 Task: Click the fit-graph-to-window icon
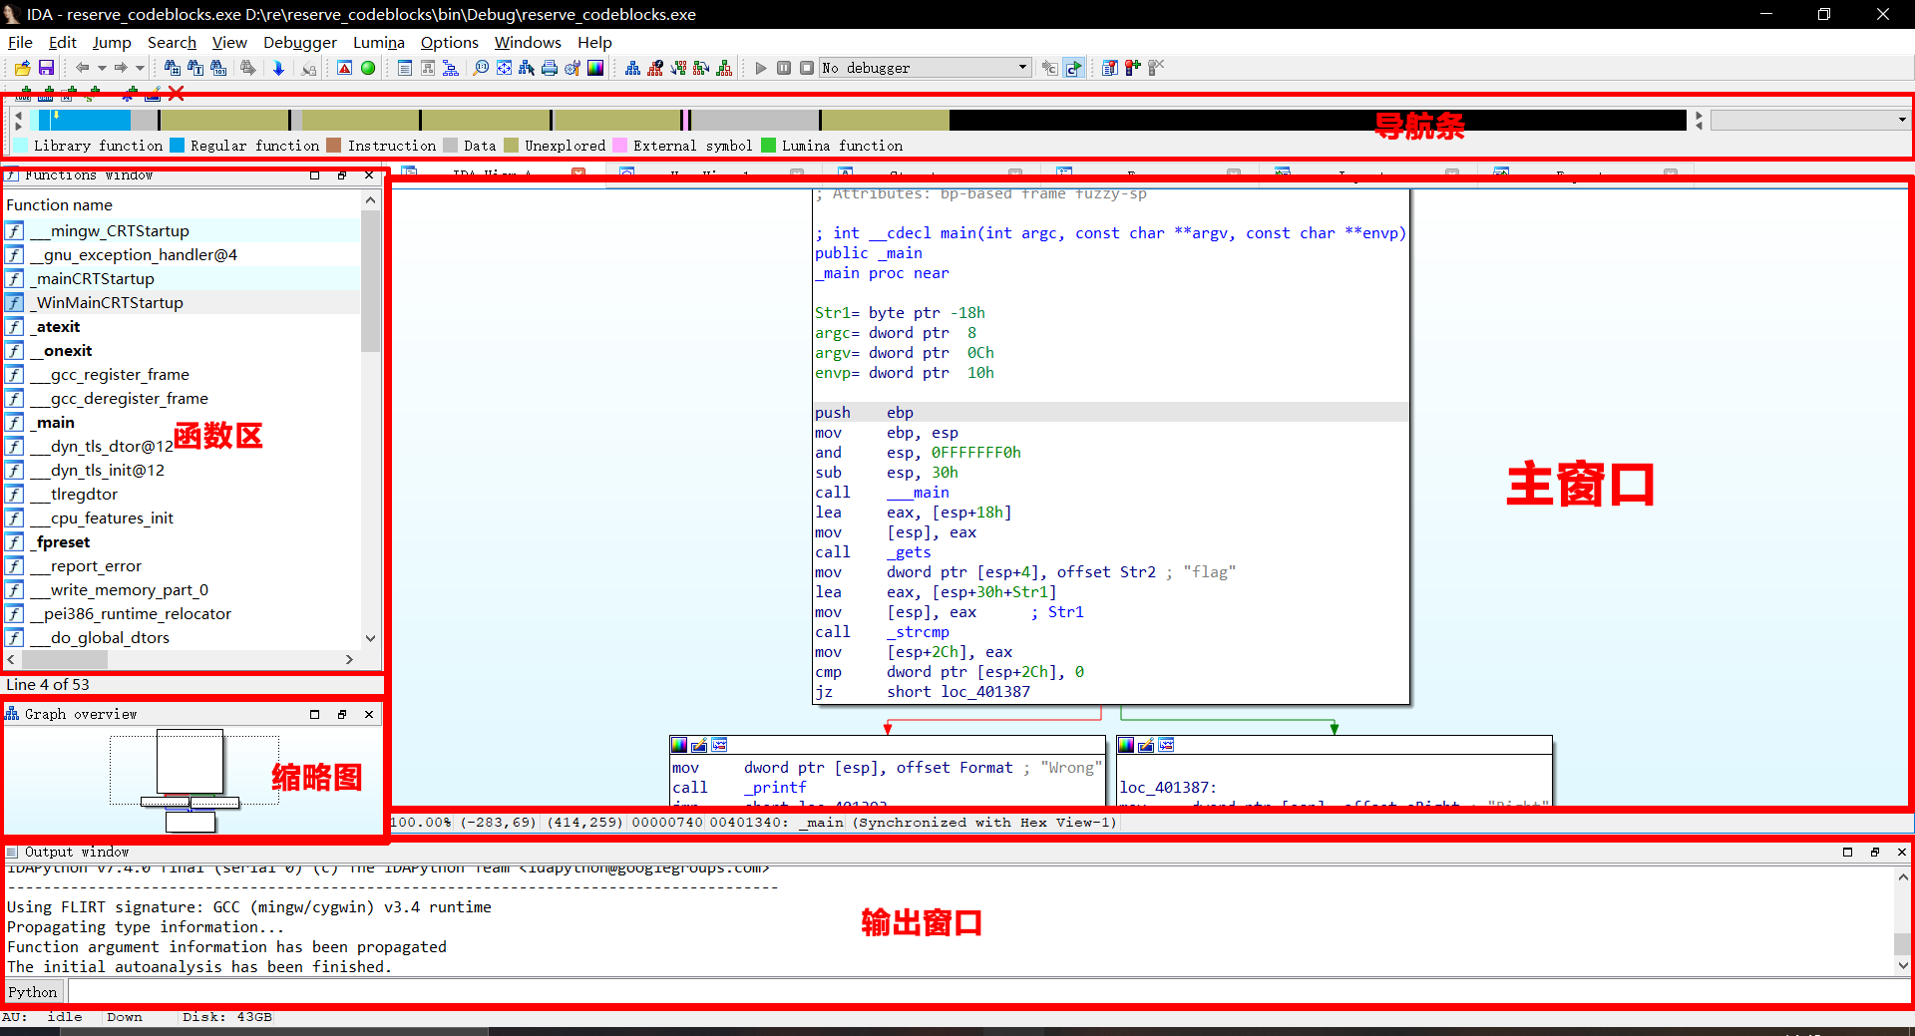pyautogui.click(x=504, y=68)
